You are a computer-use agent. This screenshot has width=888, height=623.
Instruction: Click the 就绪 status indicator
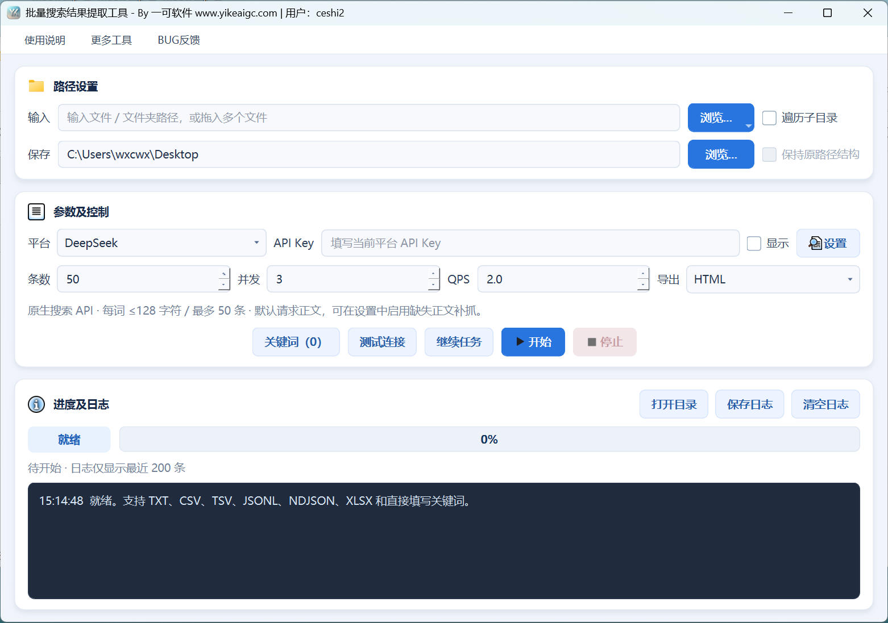click(69, 440)
